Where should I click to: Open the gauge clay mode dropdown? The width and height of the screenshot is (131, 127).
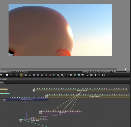pyautogui.click(x=67, y=75)
